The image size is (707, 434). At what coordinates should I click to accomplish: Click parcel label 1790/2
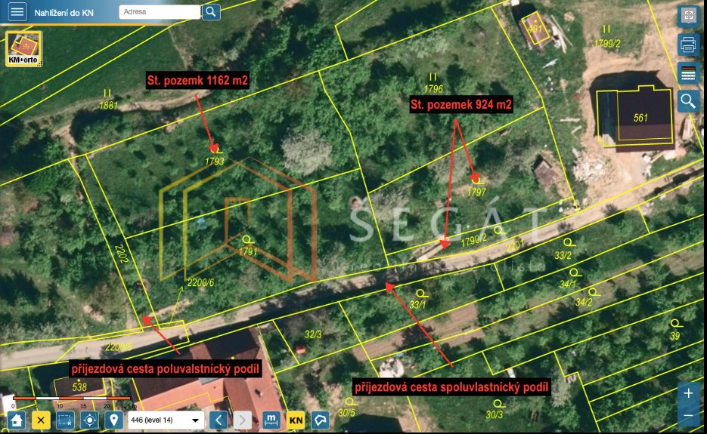pyautogui.click(x=473, y=241)
